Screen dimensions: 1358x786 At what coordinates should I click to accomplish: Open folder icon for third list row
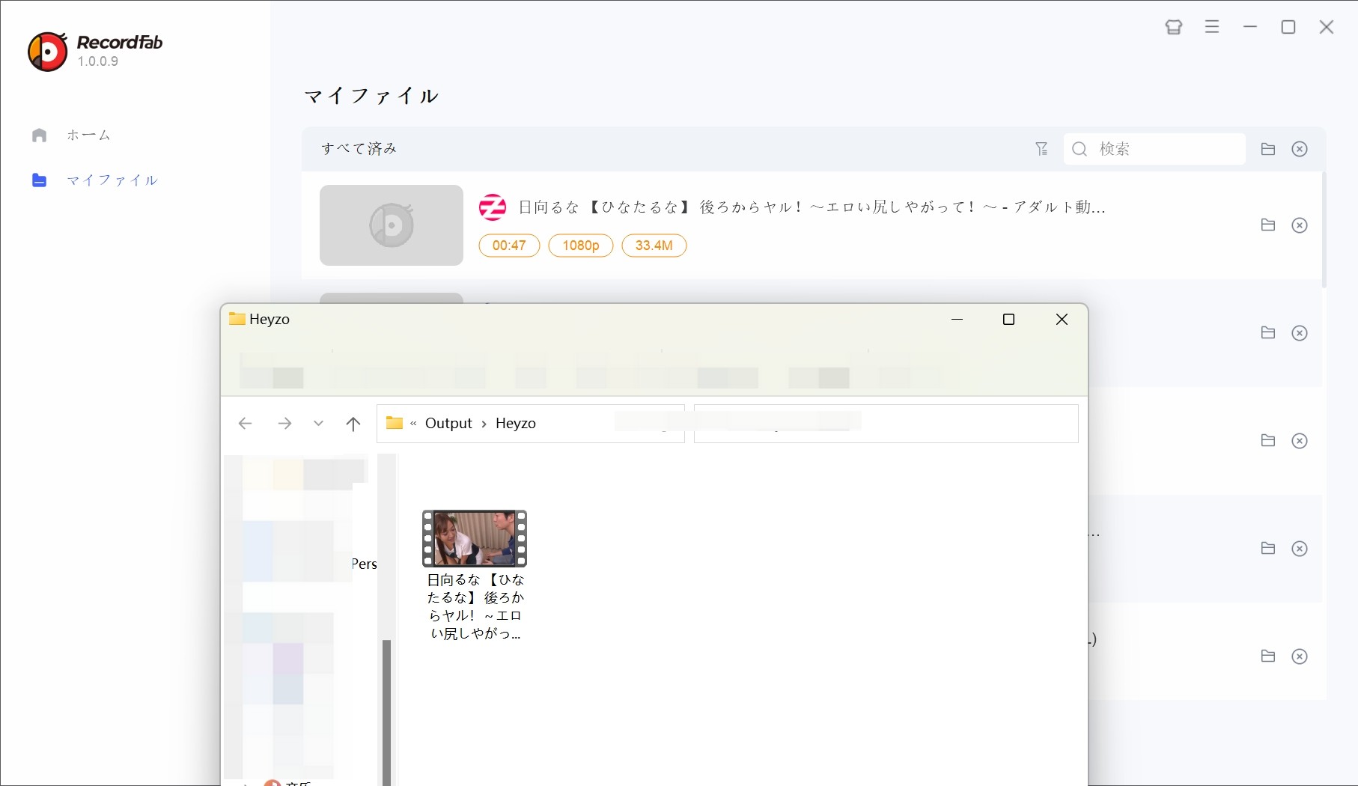click(x=1267, y=441)
